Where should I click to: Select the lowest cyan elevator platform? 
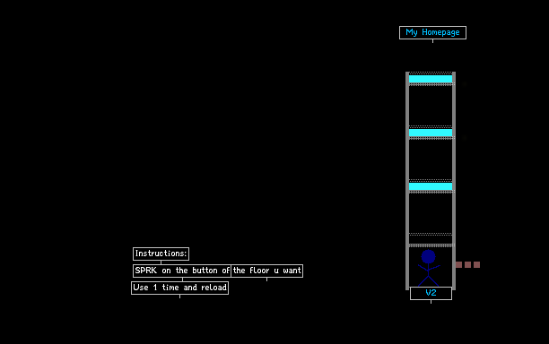(x=431, y=186)
